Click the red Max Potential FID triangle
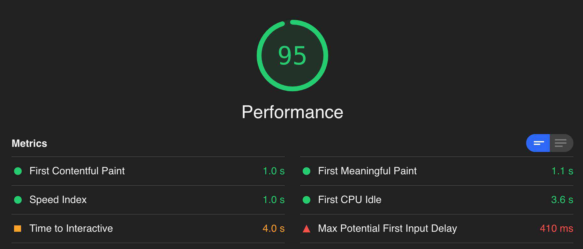The height and width of the screenshot is (249, 583). (307, 229)
